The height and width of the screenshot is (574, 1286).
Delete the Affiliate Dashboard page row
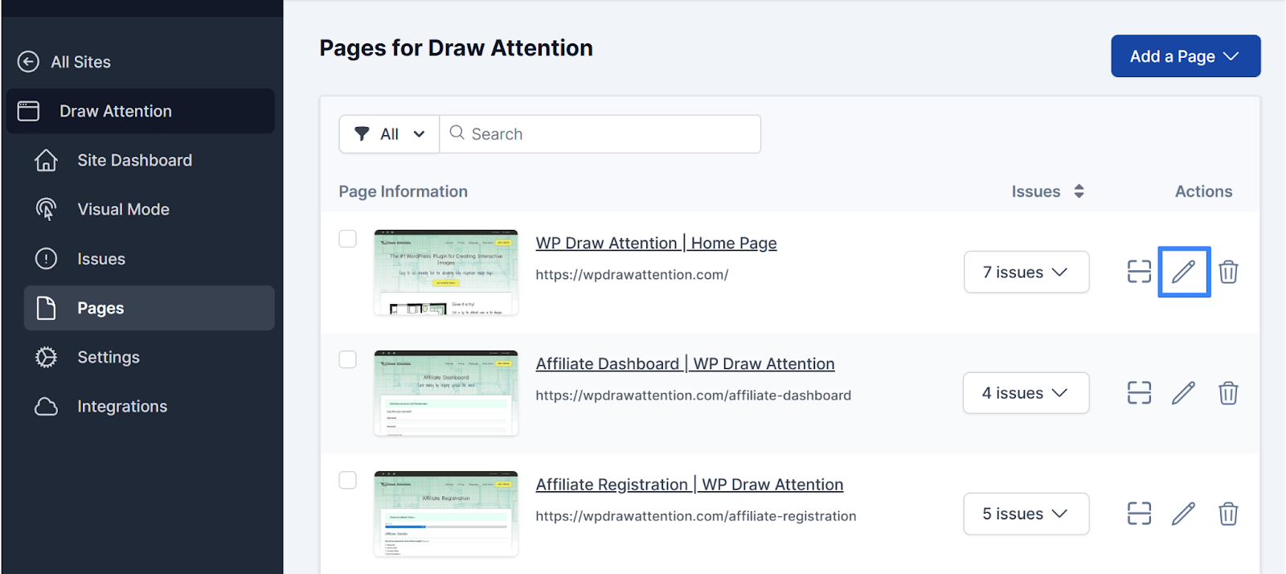click(x=1228, y=392)
